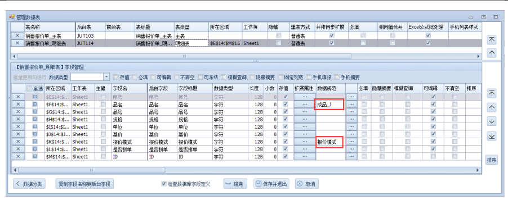Click the $E$14:$M$16 区域 cell
508x204 pixels.
(225, 43)
